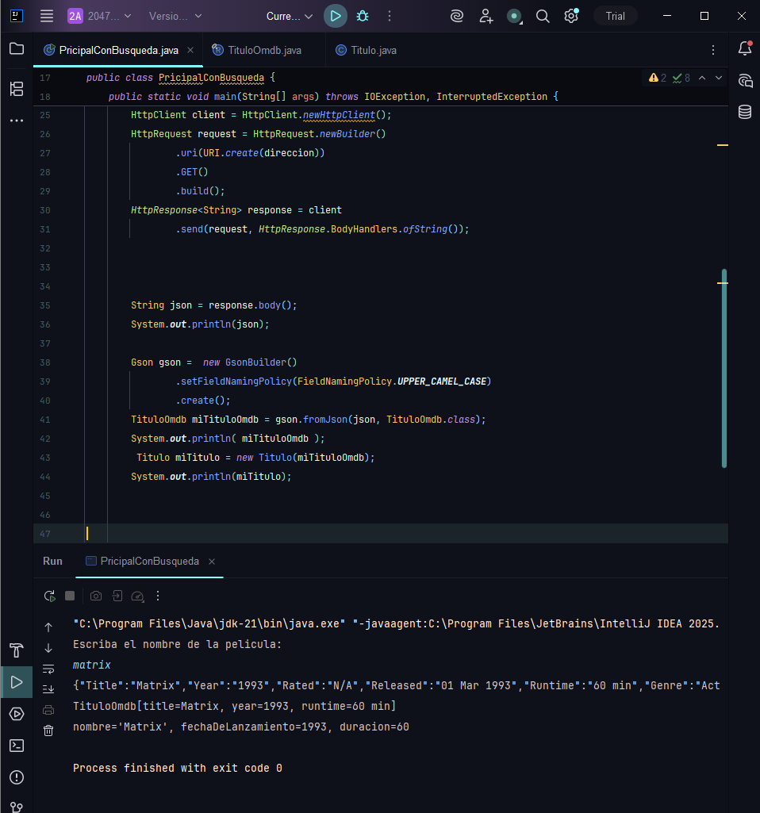Screen dimensions: 760x813
Task: Click the upper yellow warning stripe marker
Action: click(x=723, y=145)
